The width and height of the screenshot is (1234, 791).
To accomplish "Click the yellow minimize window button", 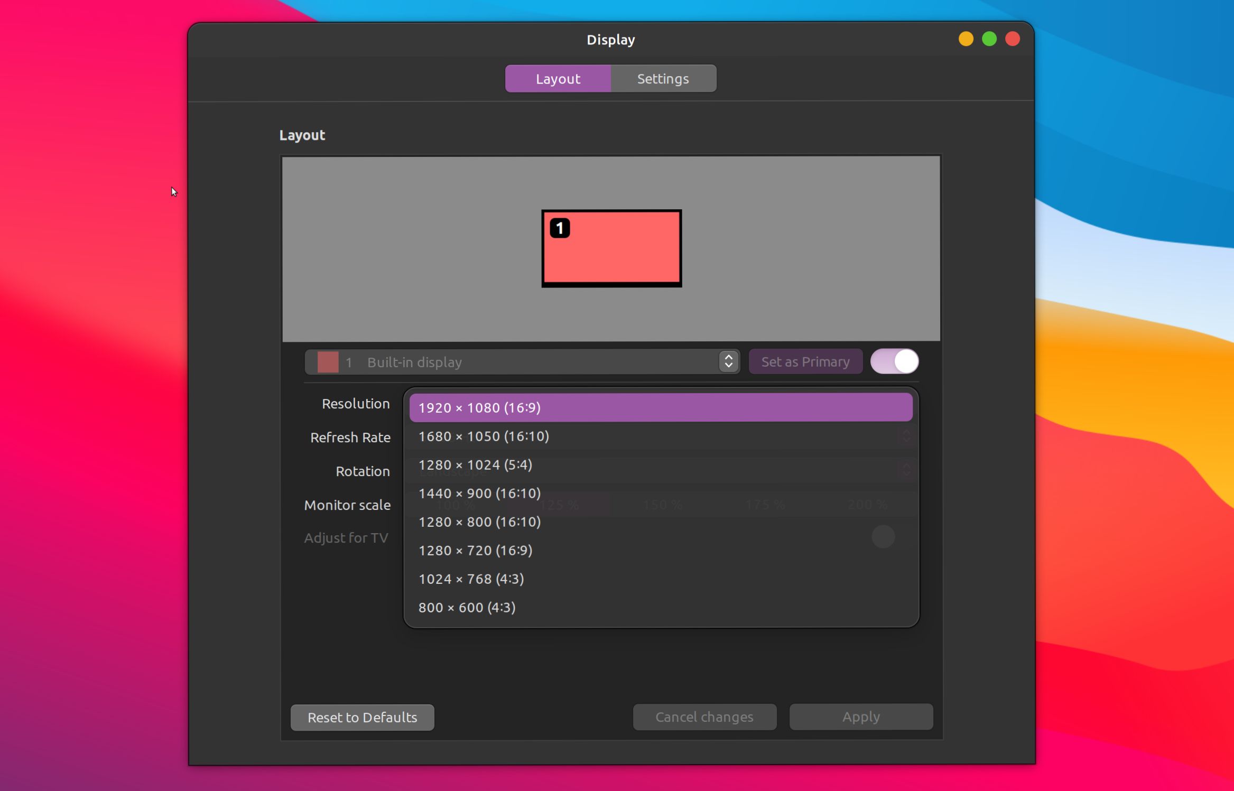I will pos(966,39).
